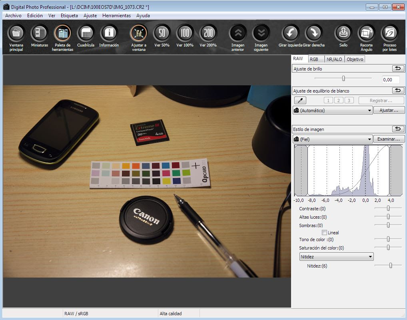Start Proceso por lotes batch processing
Viewport: 407px width, 320px height.
(x=390, y=33)
